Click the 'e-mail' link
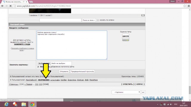 click(x=48, y=15)
